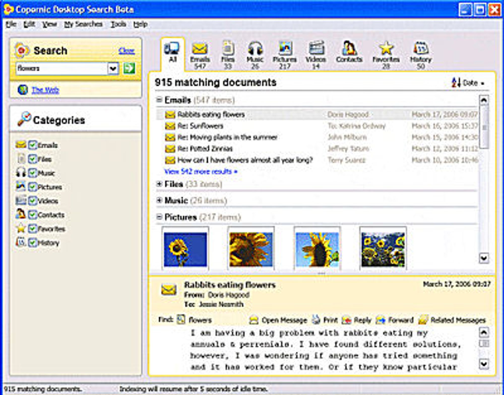Viewport: 504px width, 395px height.
Task: Uncheck the Music category checkbox
Action: click(x=33, y=173)
